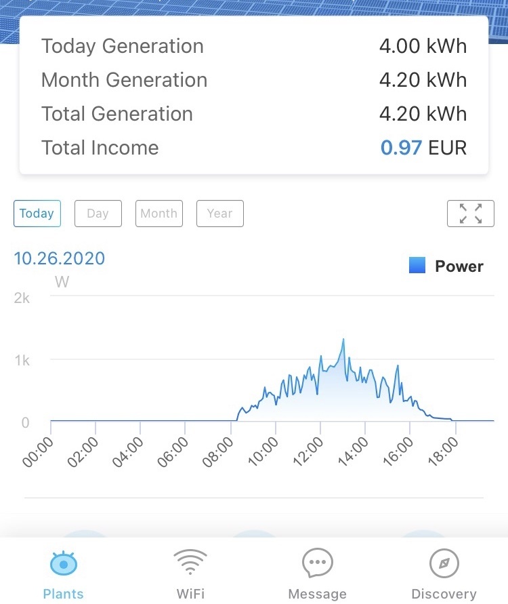This screenshot has height=604, width=508.
Task: Tap the Month Generation 4.20 kWh value
Action: pyautogui.click(x=423, y=80)
